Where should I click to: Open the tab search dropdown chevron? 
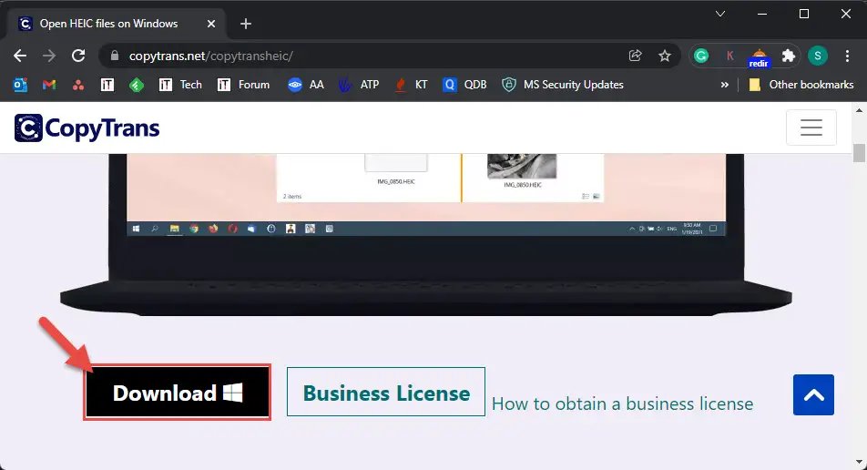point(719,14)
